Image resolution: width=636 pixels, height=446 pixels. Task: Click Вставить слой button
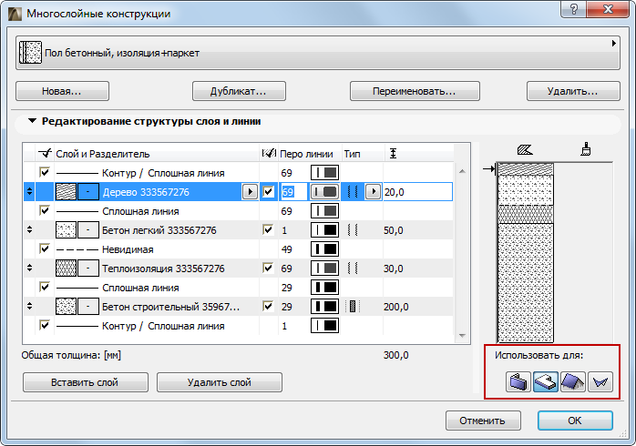click(85, 382)
